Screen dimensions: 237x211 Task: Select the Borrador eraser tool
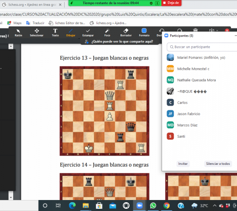tap(126, 33)
